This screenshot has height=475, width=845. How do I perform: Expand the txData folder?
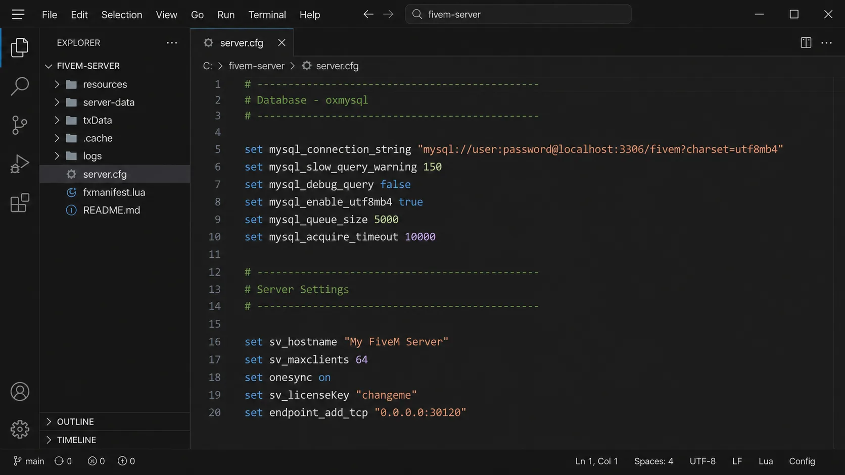57,120
